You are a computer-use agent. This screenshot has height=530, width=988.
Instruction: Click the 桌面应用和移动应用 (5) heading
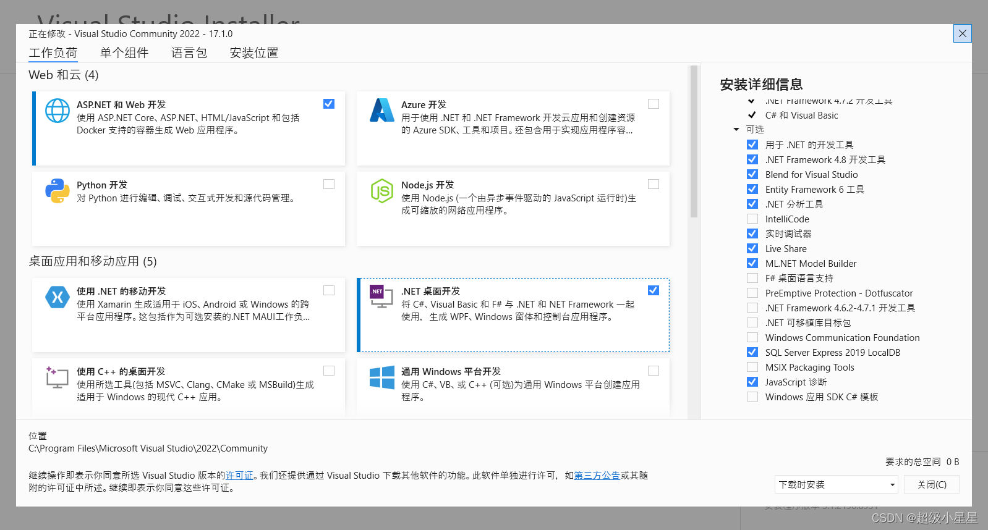93,261
